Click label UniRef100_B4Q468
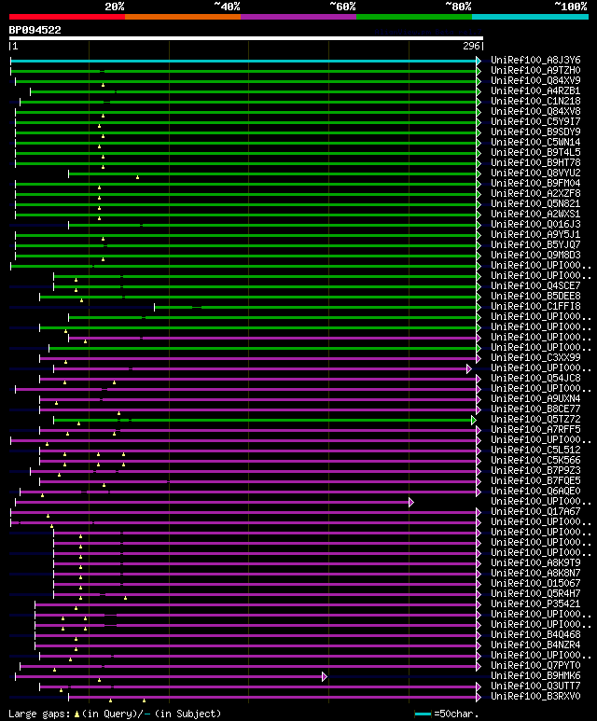This screenshot has width=597, height=721. coord(535,635)
